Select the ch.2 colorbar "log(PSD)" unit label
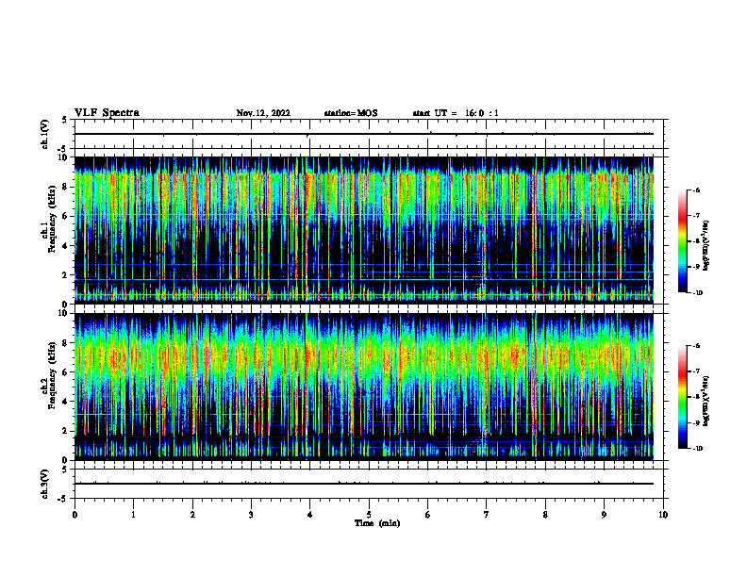This screenshot has width=747, height=577. [706, 402]
